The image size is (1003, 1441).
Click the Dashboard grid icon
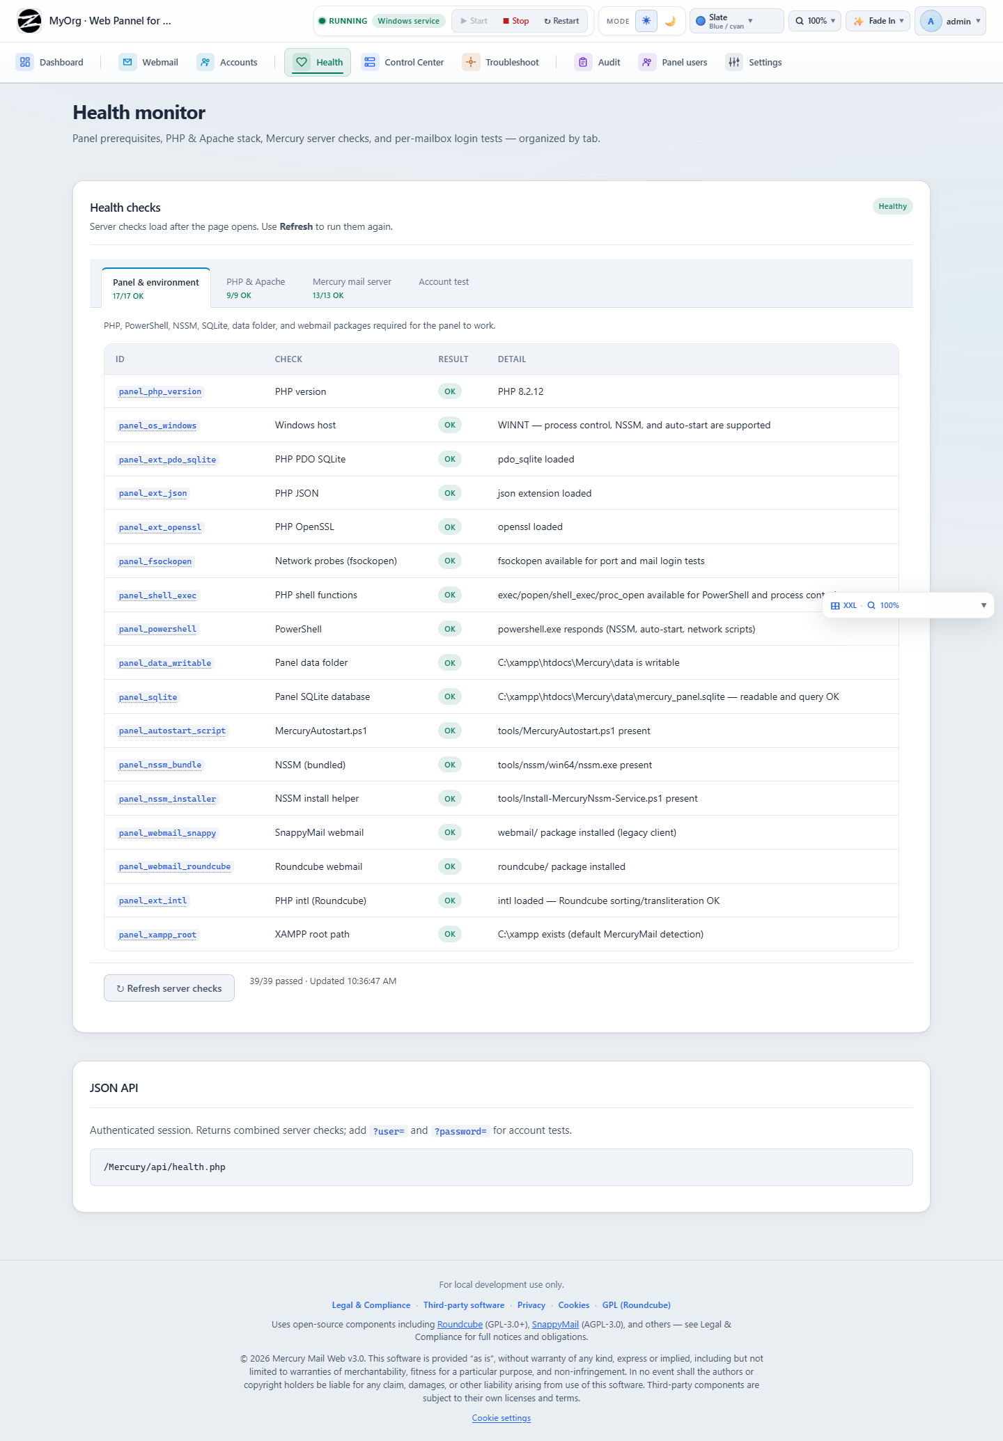pyautogui.click(x=25, y=62)
